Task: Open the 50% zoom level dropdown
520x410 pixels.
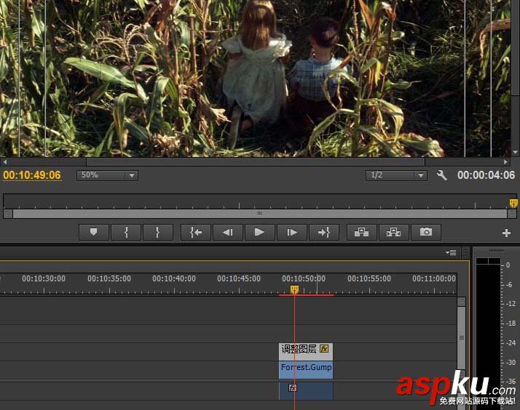Action: click(x=107, y=175)
